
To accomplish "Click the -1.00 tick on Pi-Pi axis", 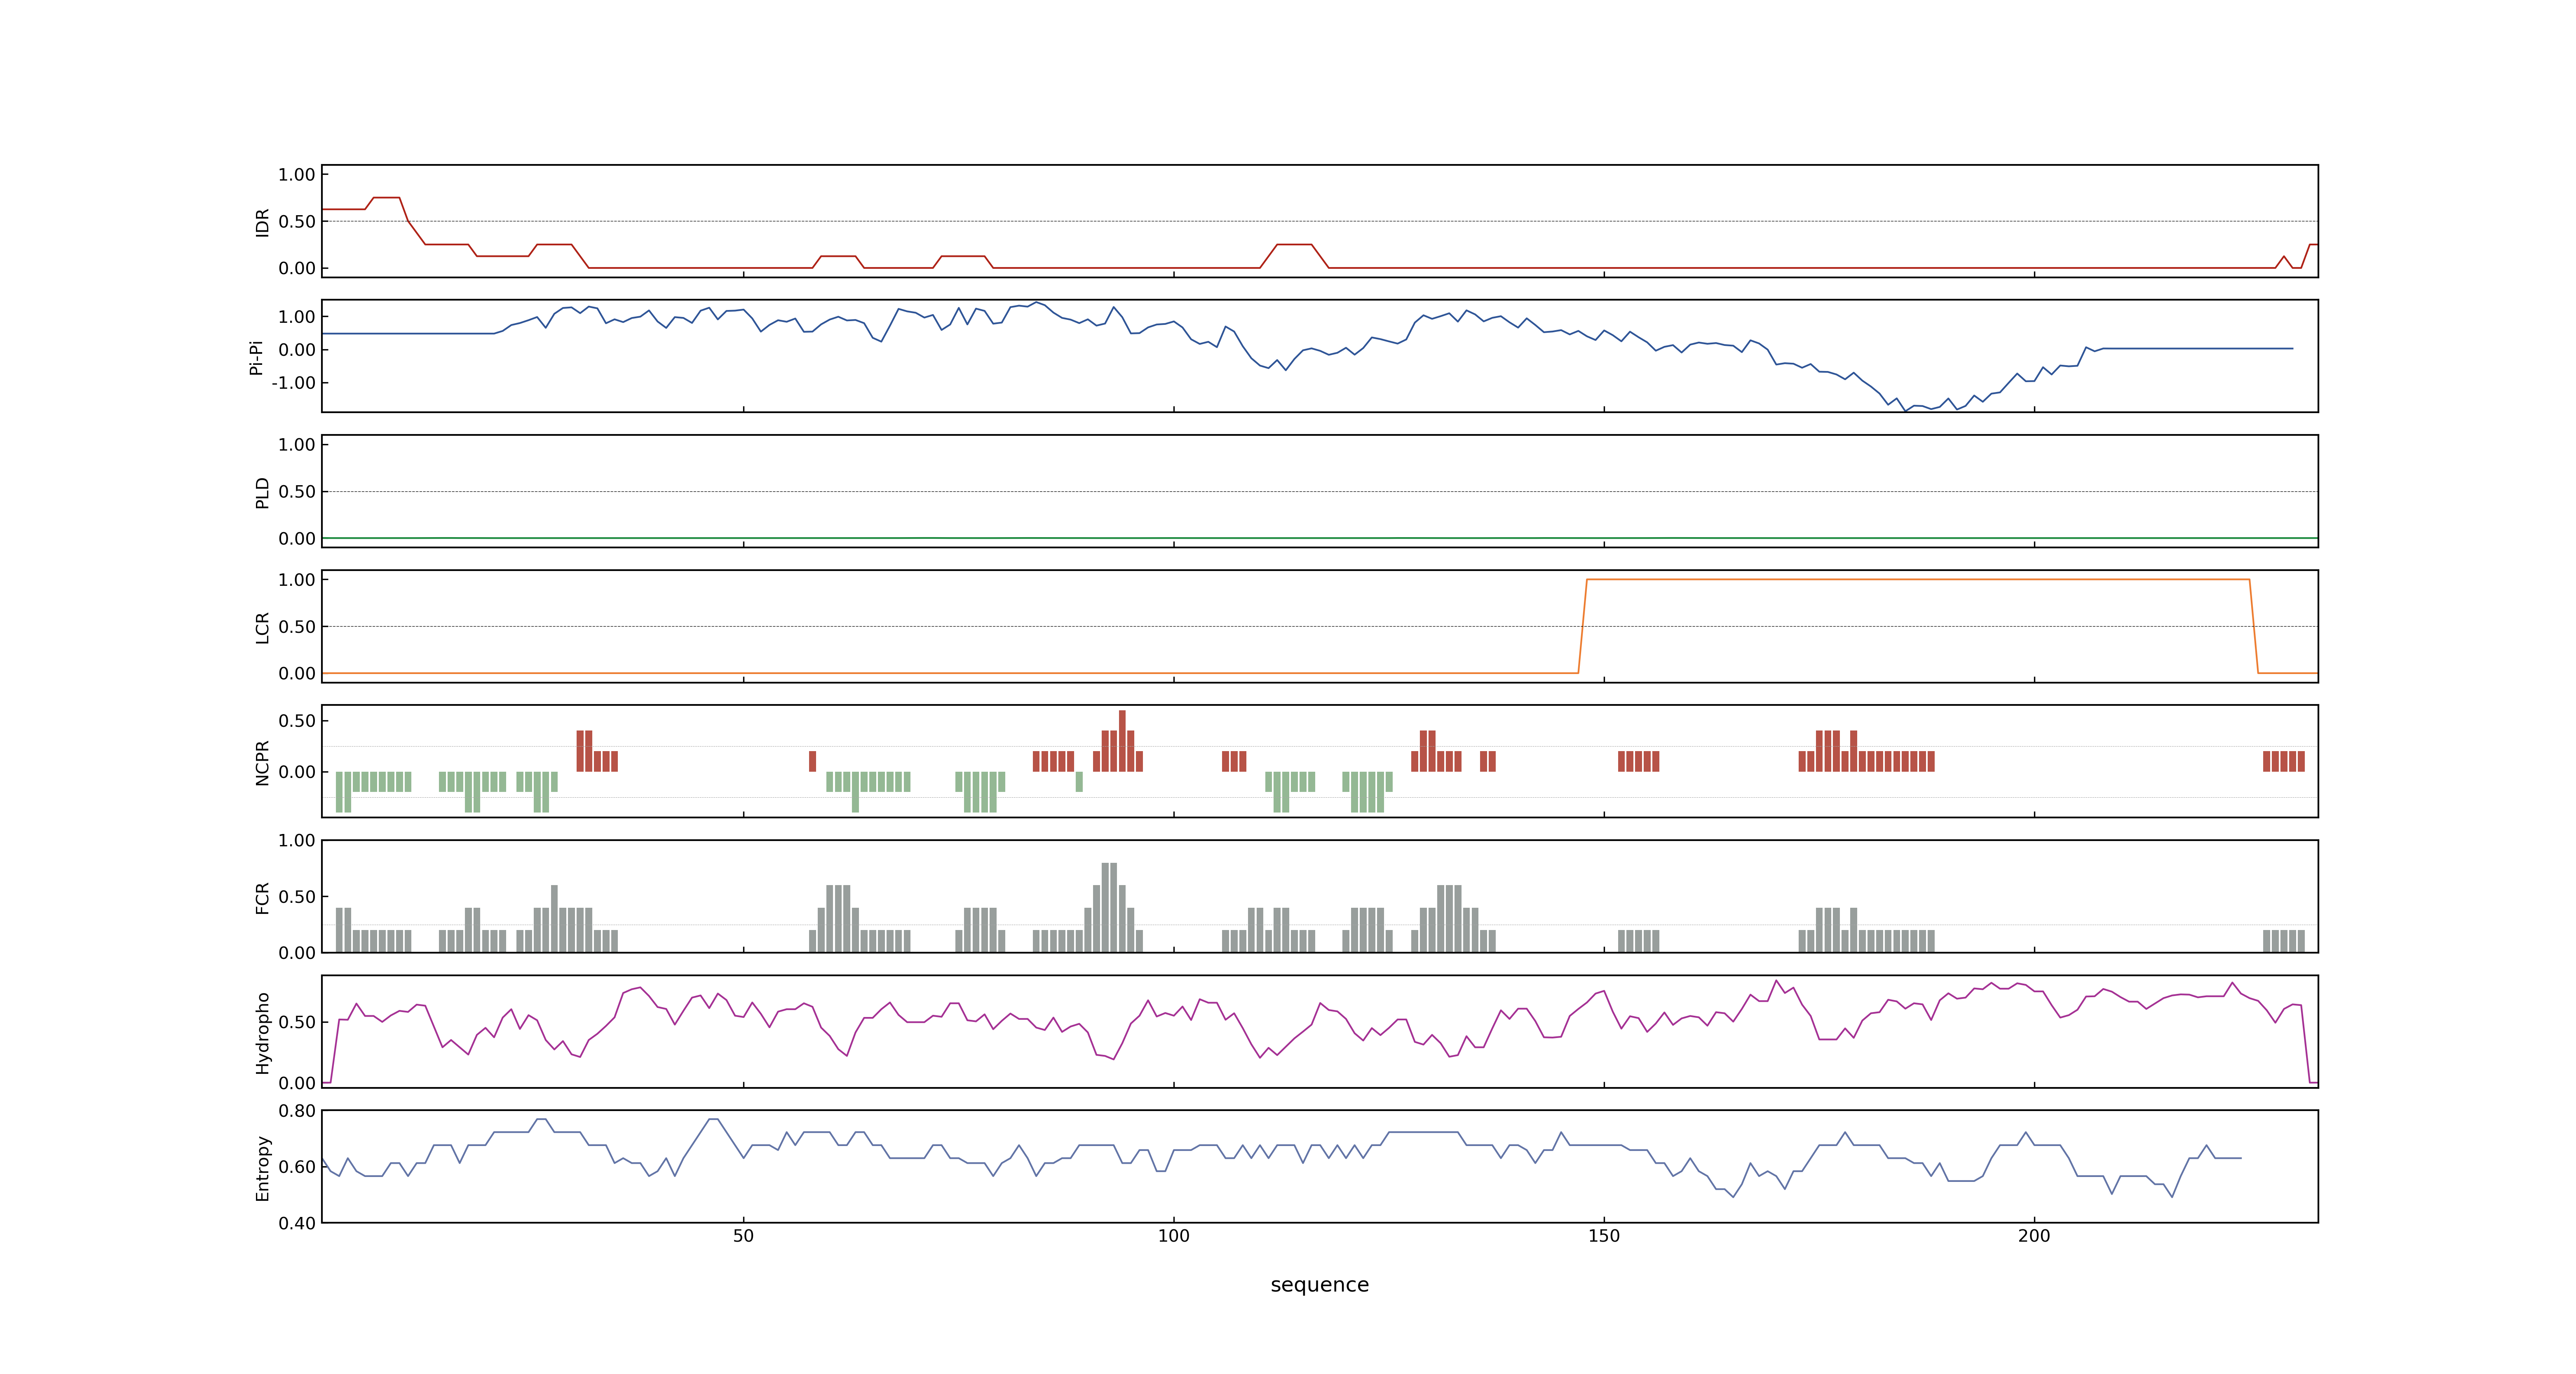I will point(293,383).
